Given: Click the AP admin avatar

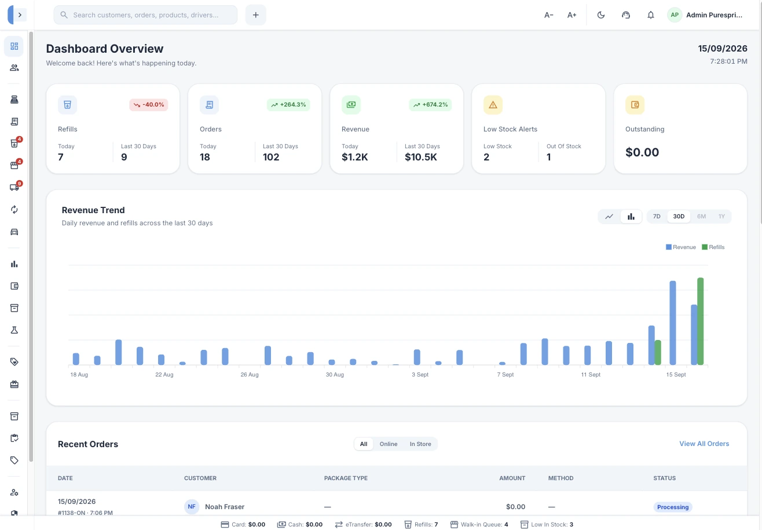Looking at the screenshot, I should (675, 15).
